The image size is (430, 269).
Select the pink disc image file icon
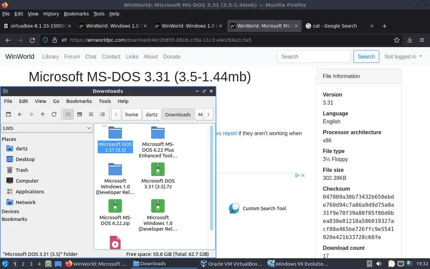pyautogui.click(x=115, y=242)
